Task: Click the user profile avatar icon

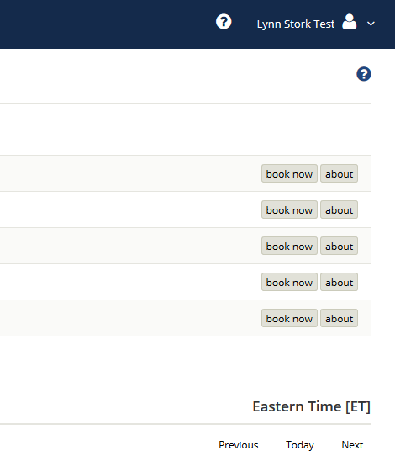Action: pos(350,22)
